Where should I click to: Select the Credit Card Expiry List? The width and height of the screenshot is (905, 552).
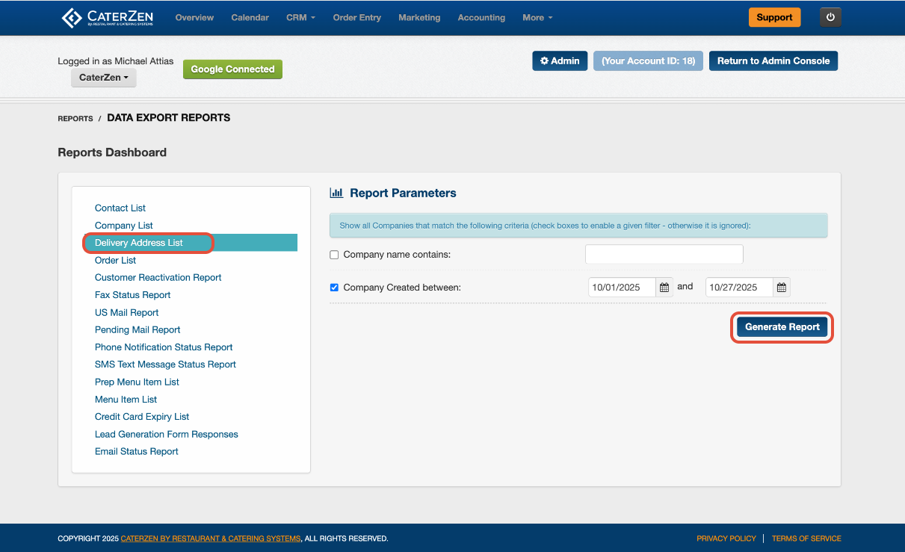142,417
